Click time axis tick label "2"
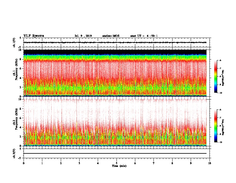The height and width of the screenshot is (183, 236). click(61, 163)
